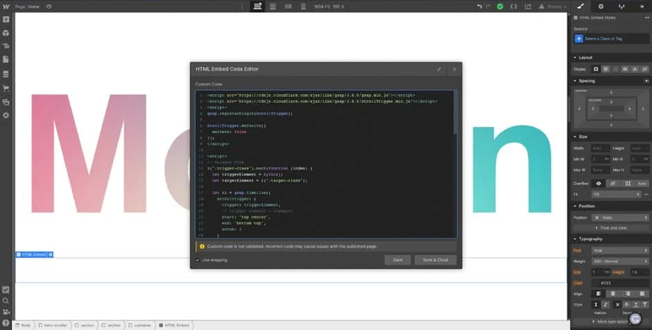Select the mobile portrait breakpoint
The width and height of the screenshot is (652, 330).
[302, 6]
